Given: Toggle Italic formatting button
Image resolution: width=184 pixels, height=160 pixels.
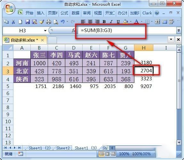Looking at the screenshot, I should pyautogui.click(x=111, y=21).
